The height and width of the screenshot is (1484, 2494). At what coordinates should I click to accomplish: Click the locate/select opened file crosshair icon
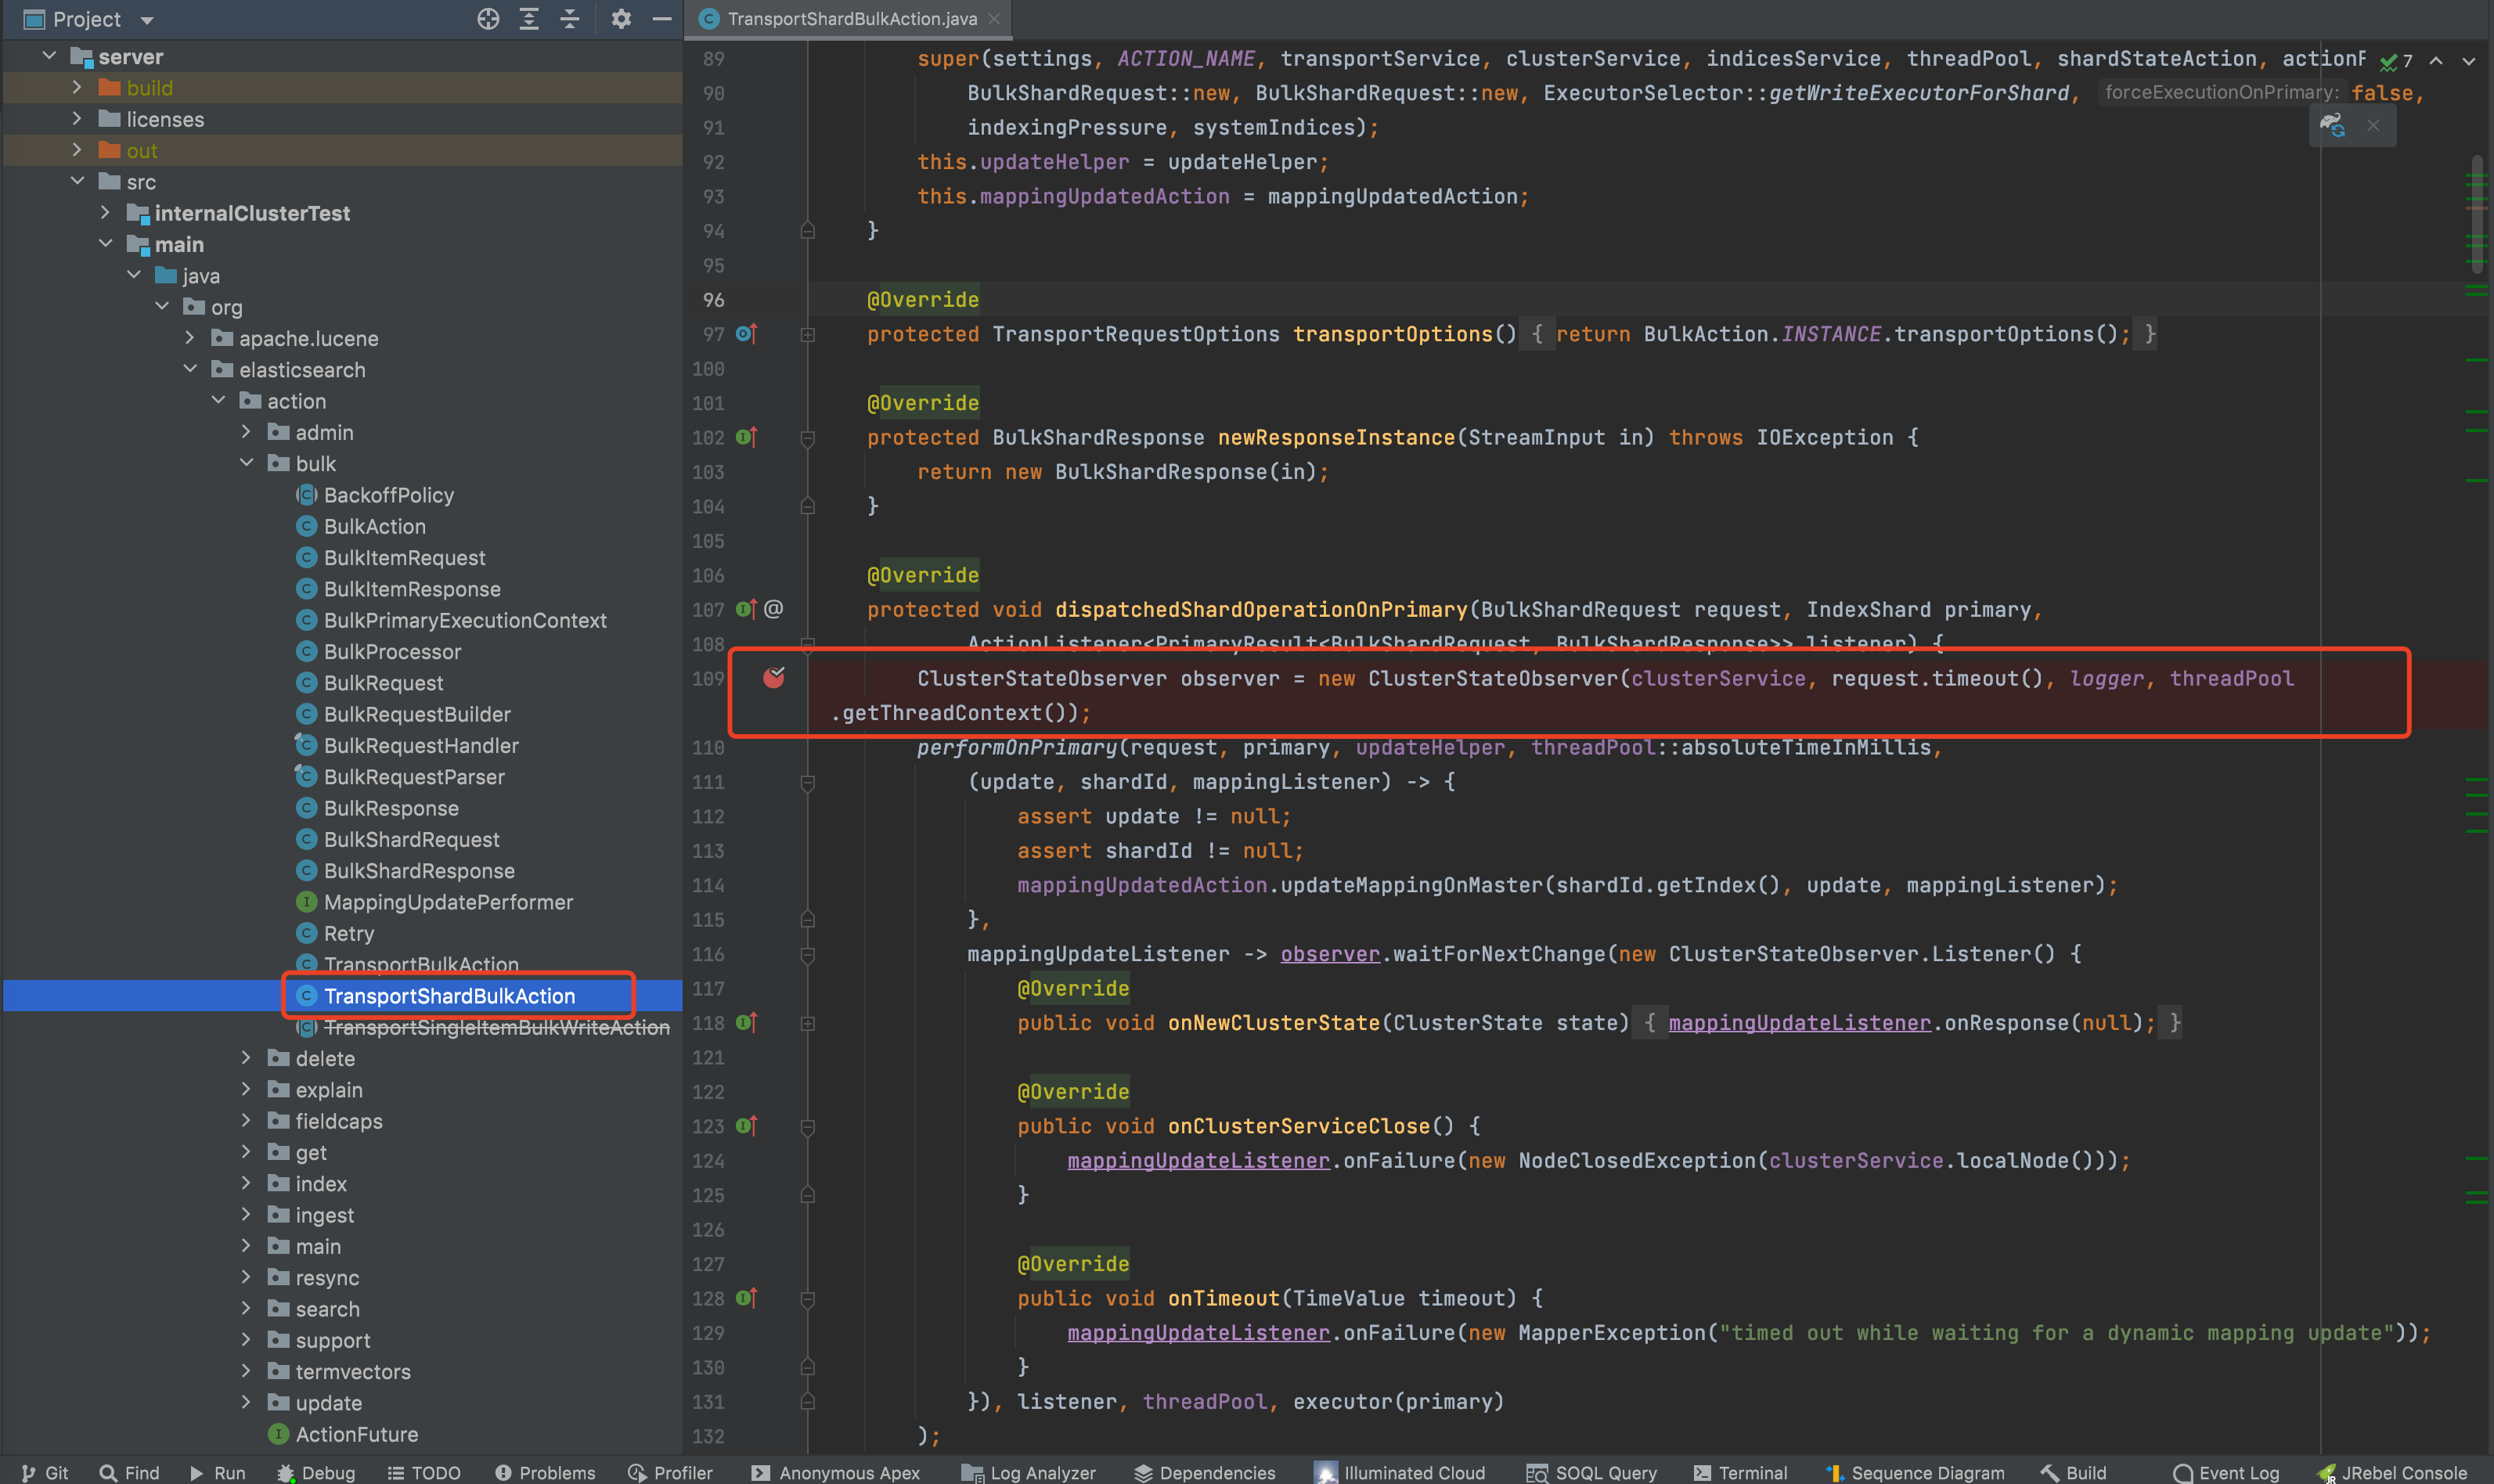click(x=487, y=19)
